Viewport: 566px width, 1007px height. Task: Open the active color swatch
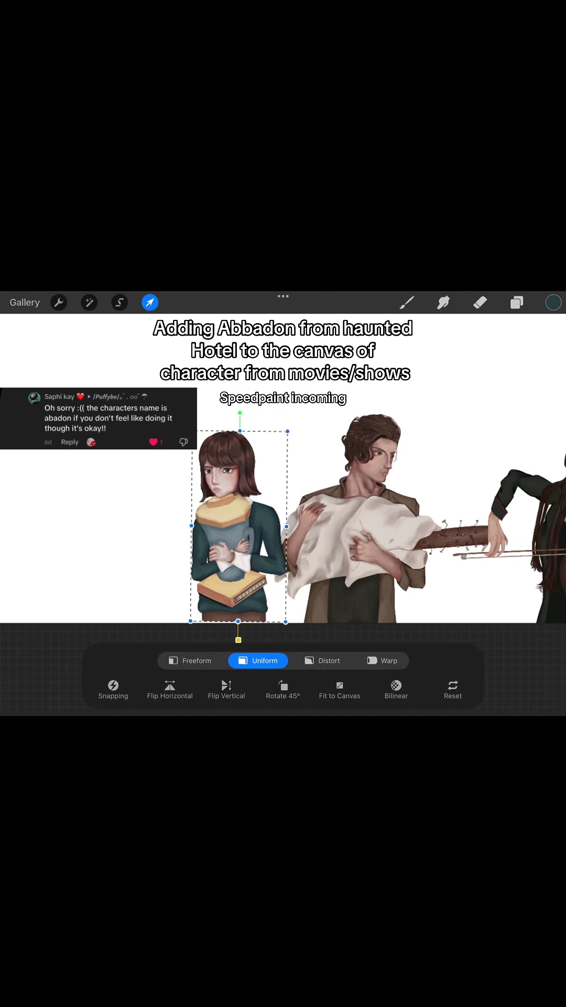pyautogui.click(x=553, y=303)
